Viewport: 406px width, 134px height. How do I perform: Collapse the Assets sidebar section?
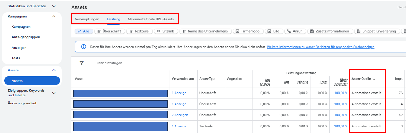point(54,70)
